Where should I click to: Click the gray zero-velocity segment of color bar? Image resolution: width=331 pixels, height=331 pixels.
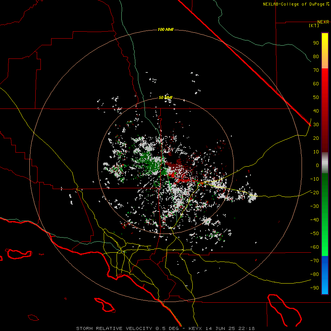coord(325,163)
